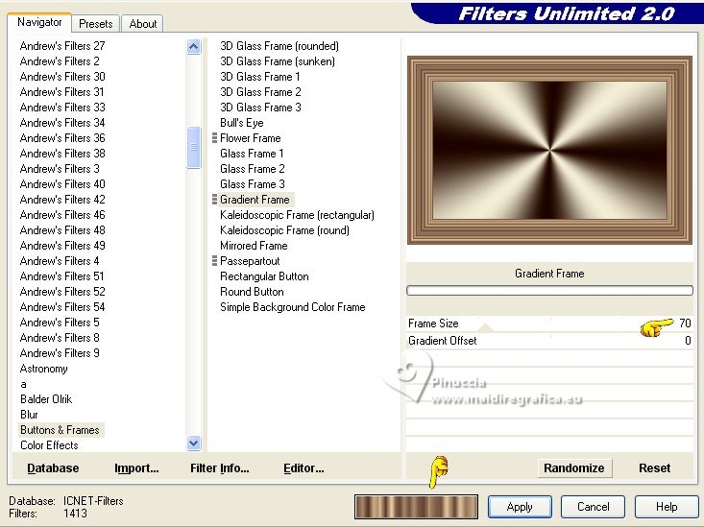Choose the Mirrored Frame filter

click(x=254, y=246)
